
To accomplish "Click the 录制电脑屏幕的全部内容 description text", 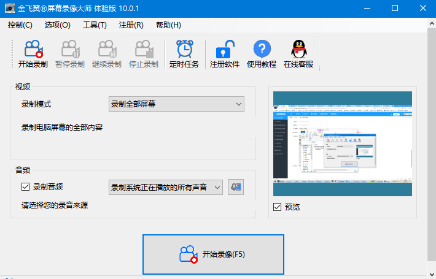I will [x=62, y=128].
